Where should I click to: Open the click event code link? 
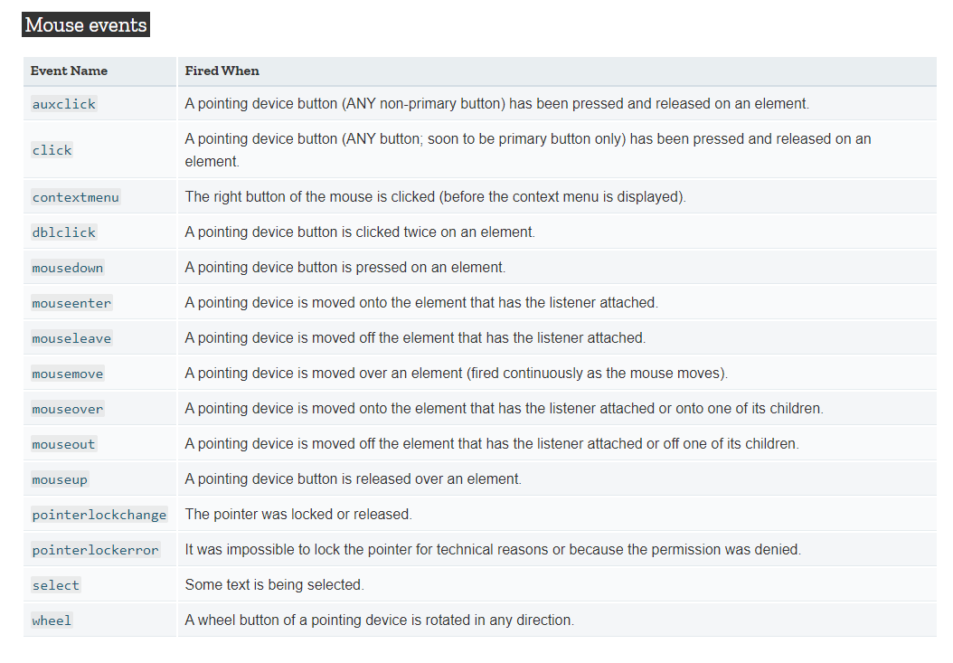point(52,150)
